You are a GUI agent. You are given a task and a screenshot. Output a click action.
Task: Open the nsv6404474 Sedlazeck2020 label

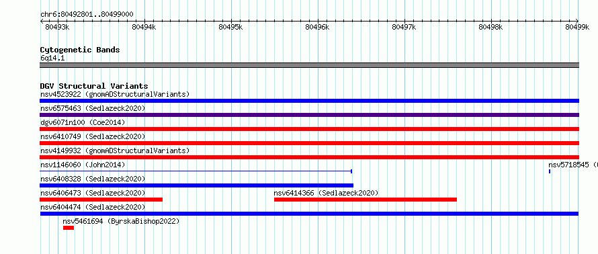click(x=93, y=207)
